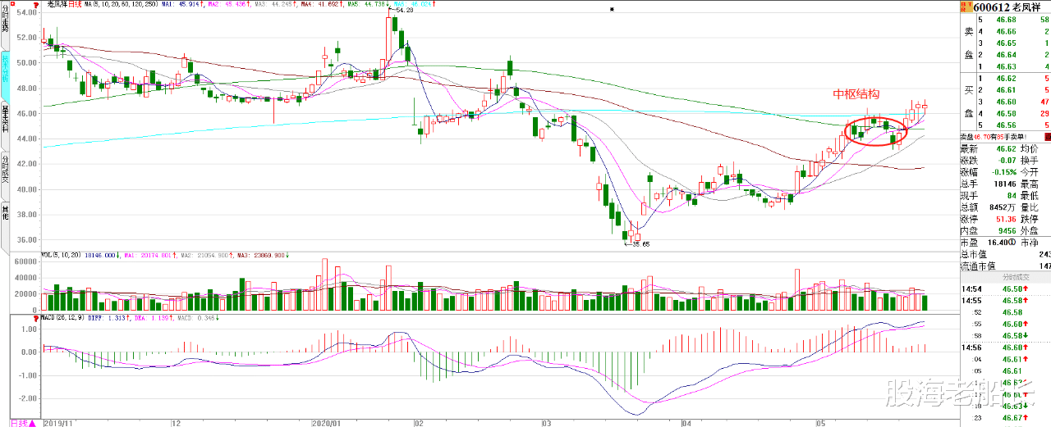
Task: Open the 日线 period selector arrow
Action: 31,423
